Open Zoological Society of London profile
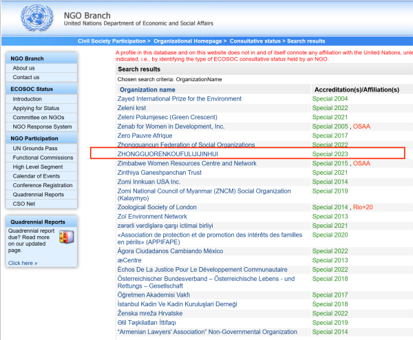 tap(157, 207)
